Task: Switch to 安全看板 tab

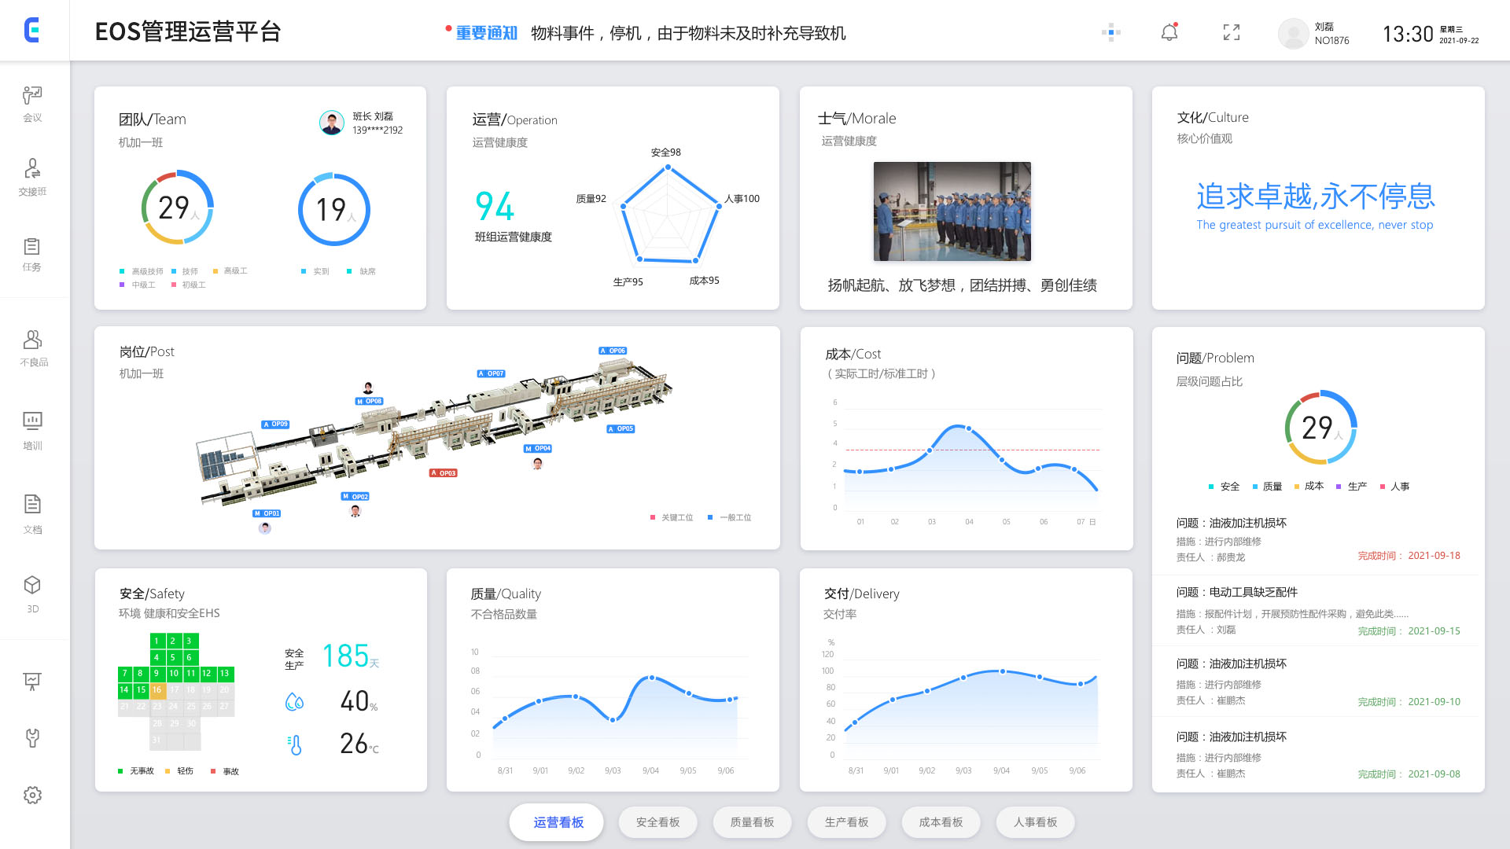Action: coord(657,822)
